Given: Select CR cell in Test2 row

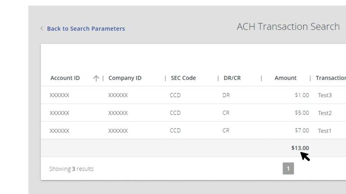Looking at the screenshot, I should (x=226, y=113).
